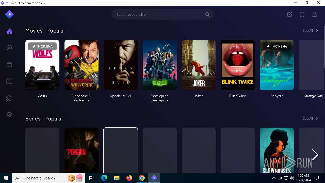
Task: Open the Library tab icon
Action: (9, 65)
